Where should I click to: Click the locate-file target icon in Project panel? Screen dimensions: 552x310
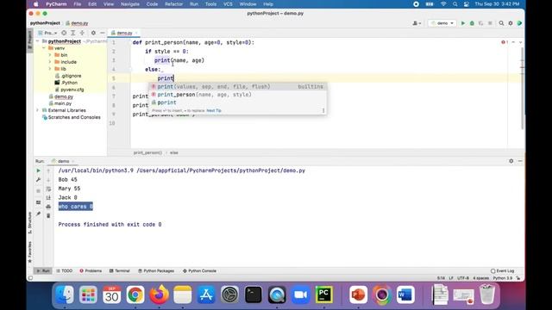pyautogui.click(x=64, y=33)
